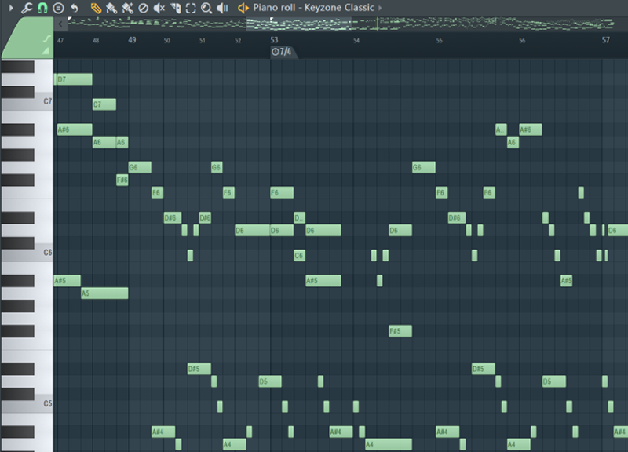Toggle the playback scrub speaker tool
Image resolution: width=628 pixels, height=452 pixels.
222,8
